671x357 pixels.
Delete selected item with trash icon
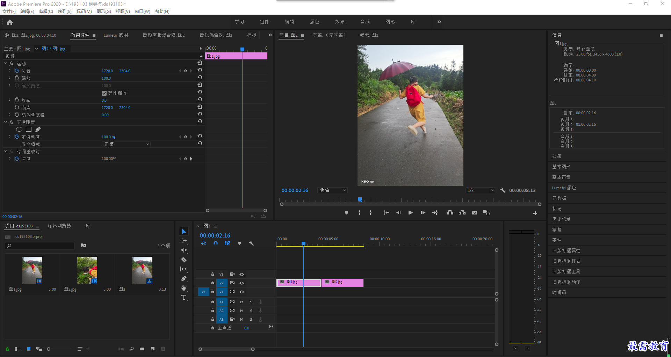pyautogui.click(x=163, y=349)
